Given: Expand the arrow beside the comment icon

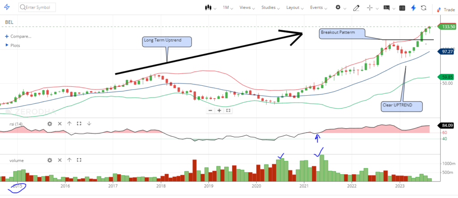Looking at the screenshot, I should click(394, 8).
